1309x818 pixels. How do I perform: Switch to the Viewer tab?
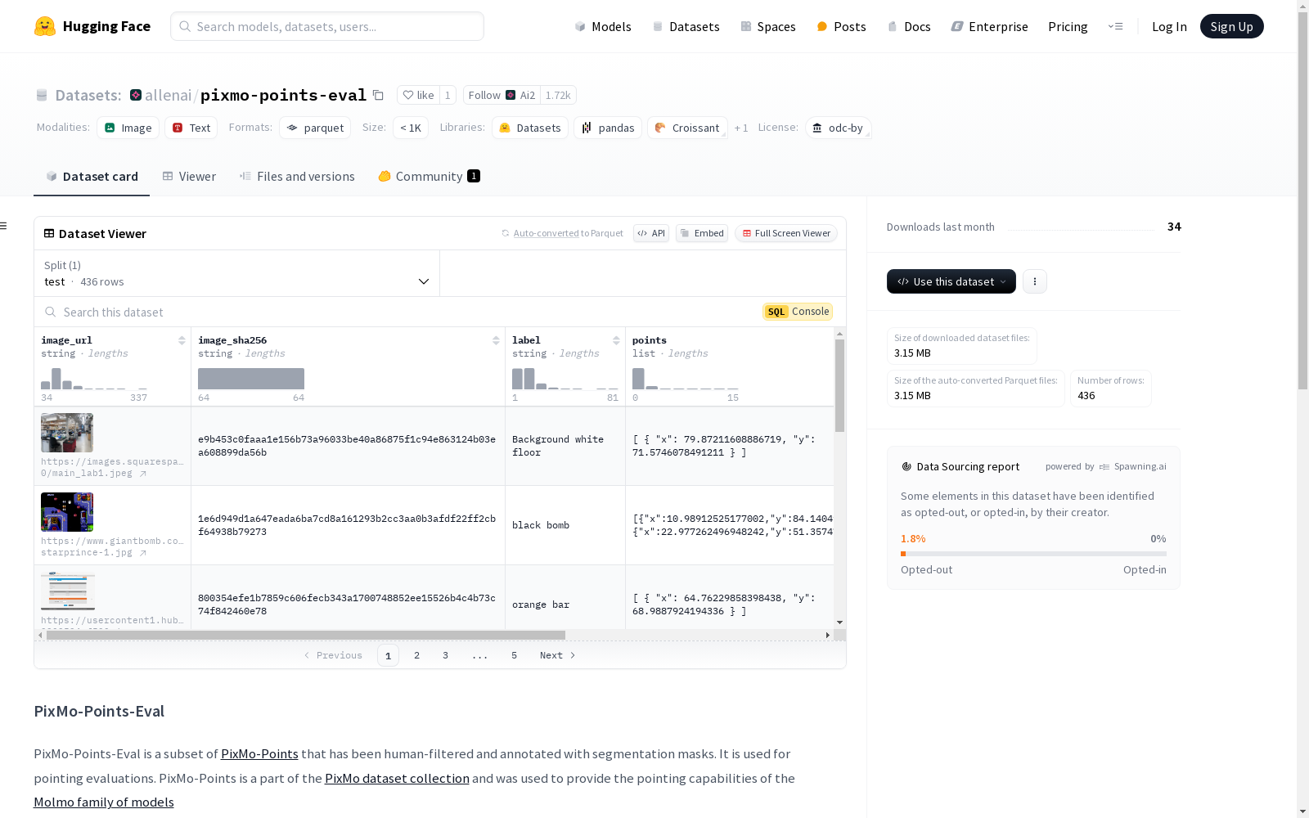pyautogui.click(x=189, y=177)
